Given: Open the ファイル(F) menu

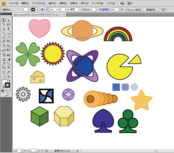Looking at the screenshot, I should [x=14, y=3].
